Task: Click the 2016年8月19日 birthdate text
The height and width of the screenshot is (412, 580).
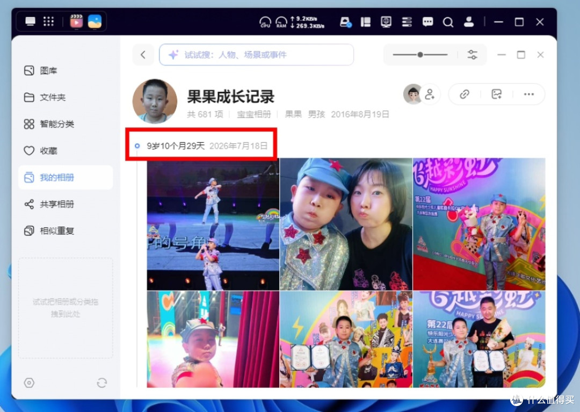Action: pyautogui.click(x=360, y=114)
